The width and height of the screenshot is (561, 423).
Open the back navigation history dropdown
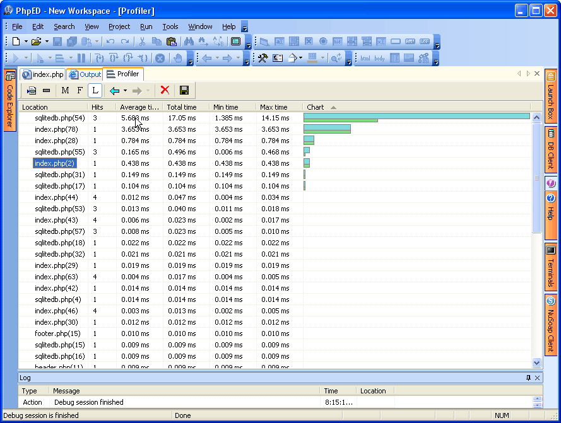(x=124, y=90)
